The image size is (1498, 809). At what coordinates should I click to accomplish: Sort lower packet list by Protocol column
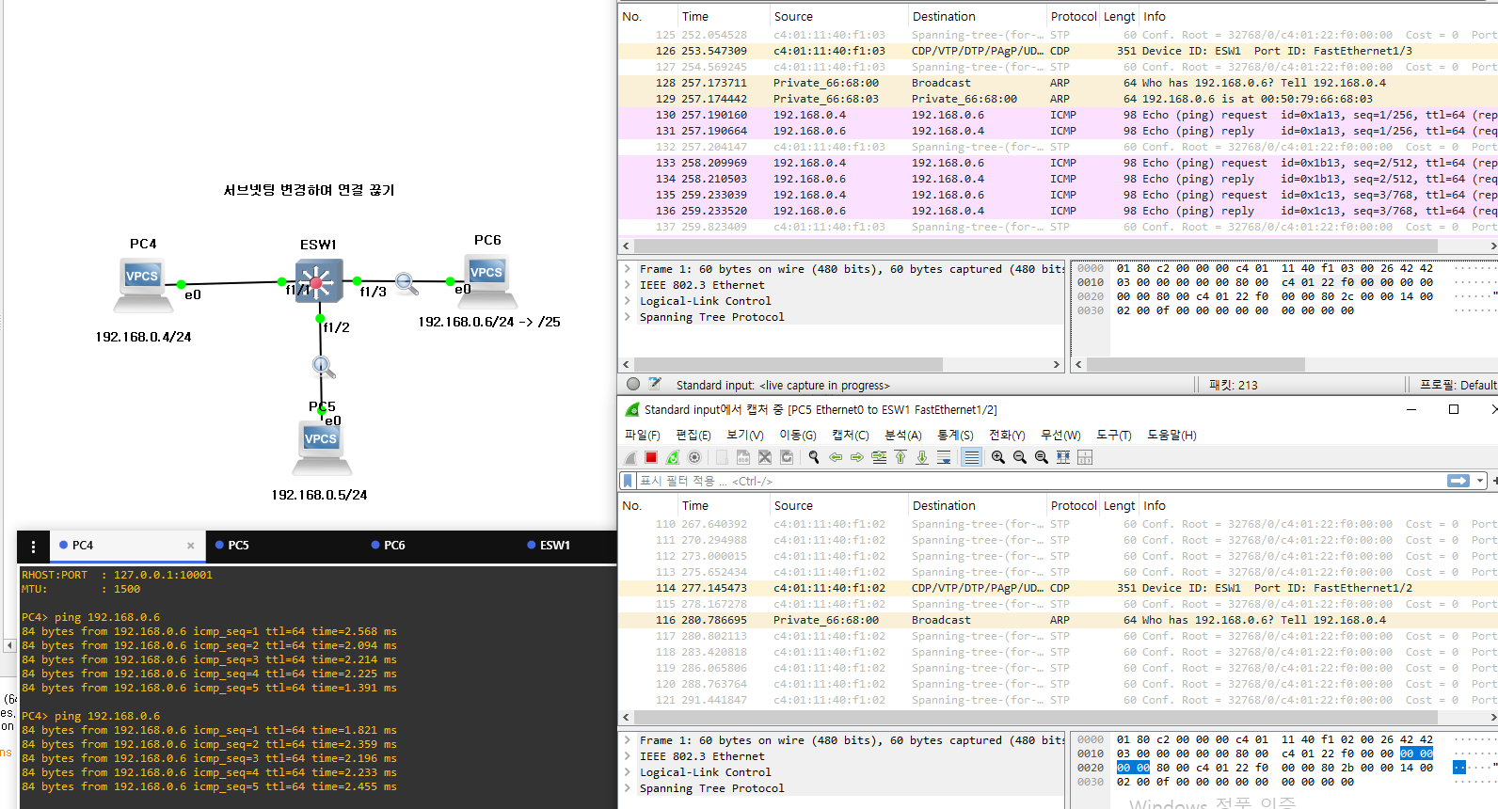pyautogui.click(x=1074, y=505)
